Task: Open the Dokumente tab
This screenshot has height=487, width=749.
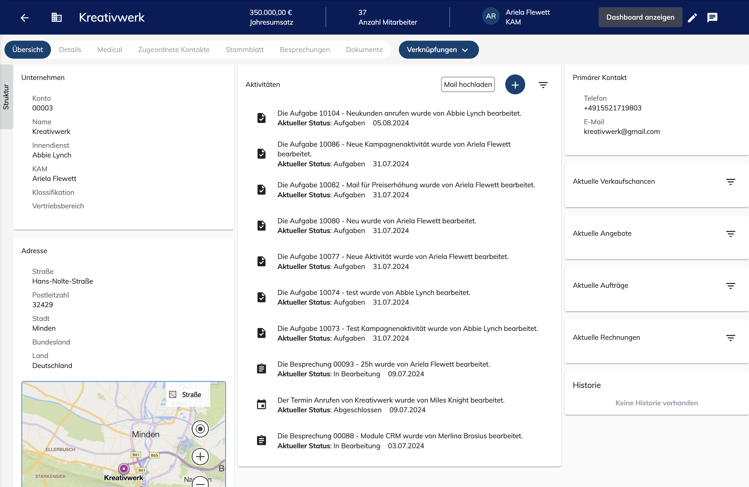Action: [364, 50]
